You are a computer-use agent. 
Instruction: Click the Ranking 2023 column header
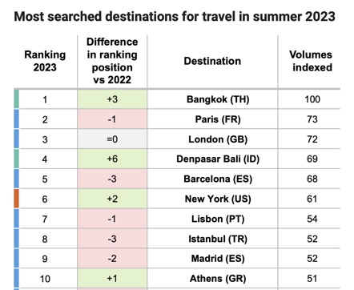point(45,61)
